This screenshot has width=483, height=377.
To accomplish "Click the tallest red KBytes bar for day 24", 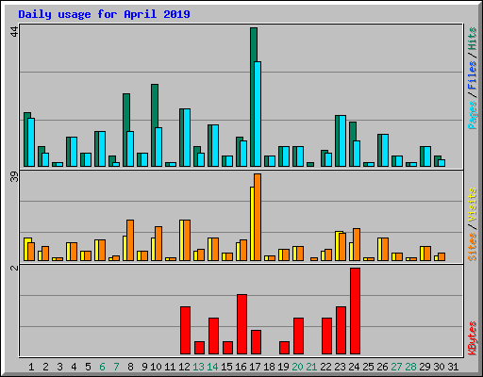I will click(x=355, y=311).
